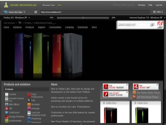
Task: Click Log Out
Action: (159, 5)
